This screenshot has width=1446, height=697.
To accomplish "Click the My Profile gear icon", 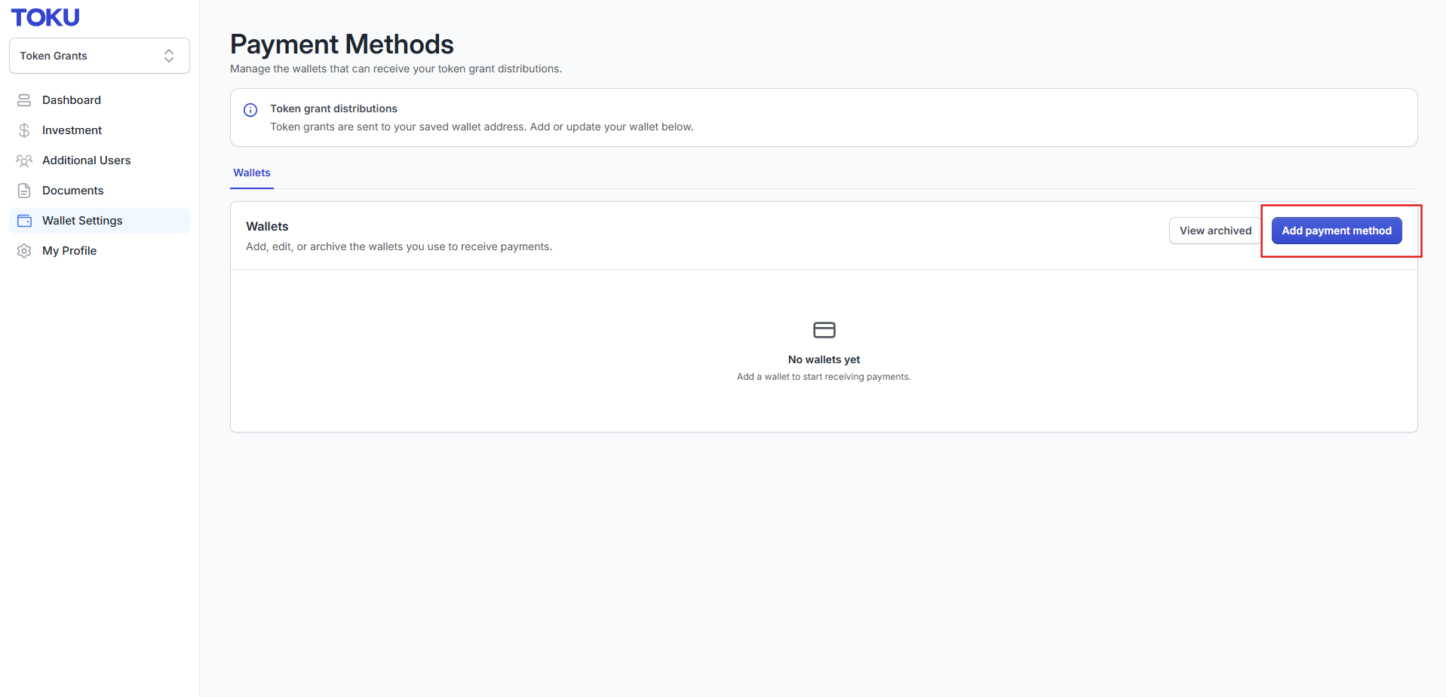I will [x=24, y=251].
